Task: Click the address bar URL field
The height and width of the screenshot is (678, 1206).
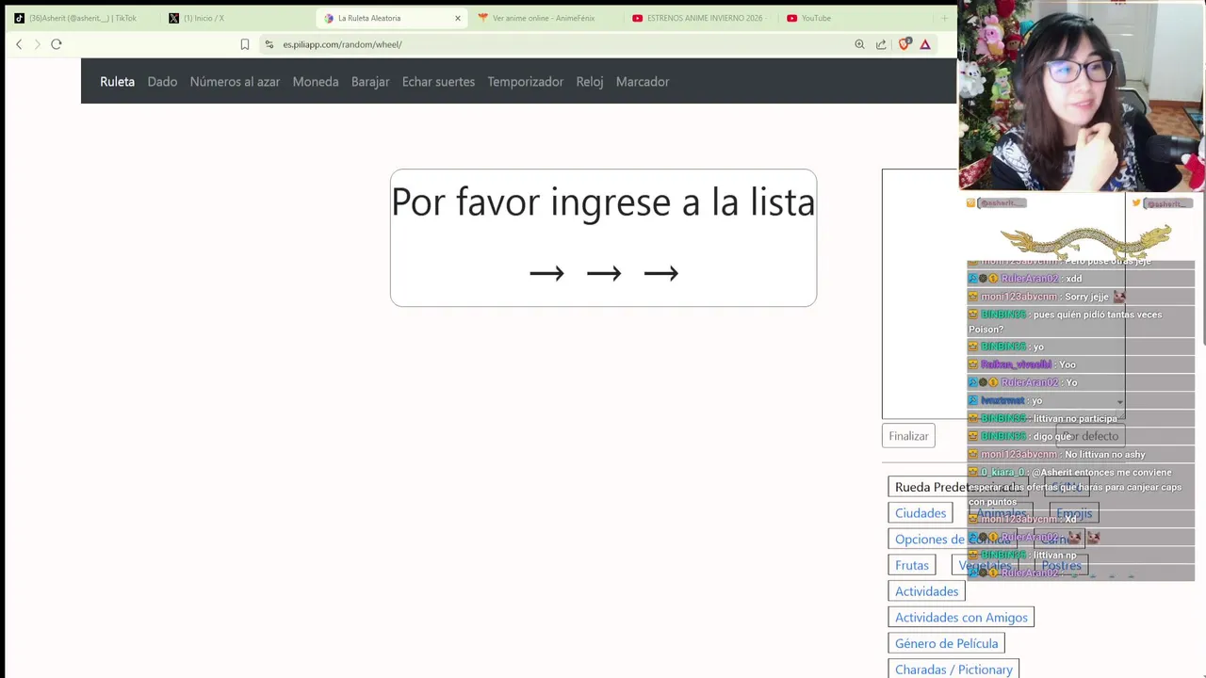Action: pos(556,44)
